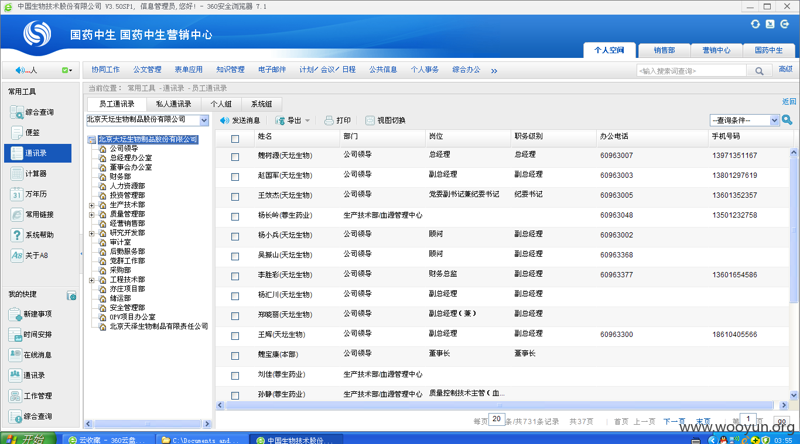The height and width of the screenshot is (444, 800).
Task: Open the 销售部 space tab
Action: pyautogui.click(x=664, y=50)
